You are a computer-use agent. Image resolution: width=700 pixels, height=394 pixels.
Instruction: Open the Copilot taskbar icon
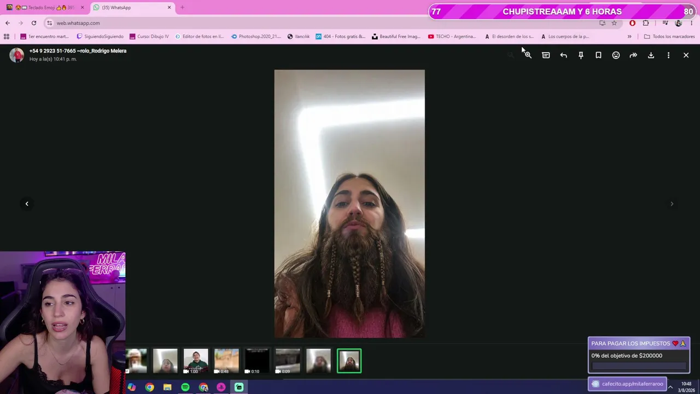(x=131, y=387)
